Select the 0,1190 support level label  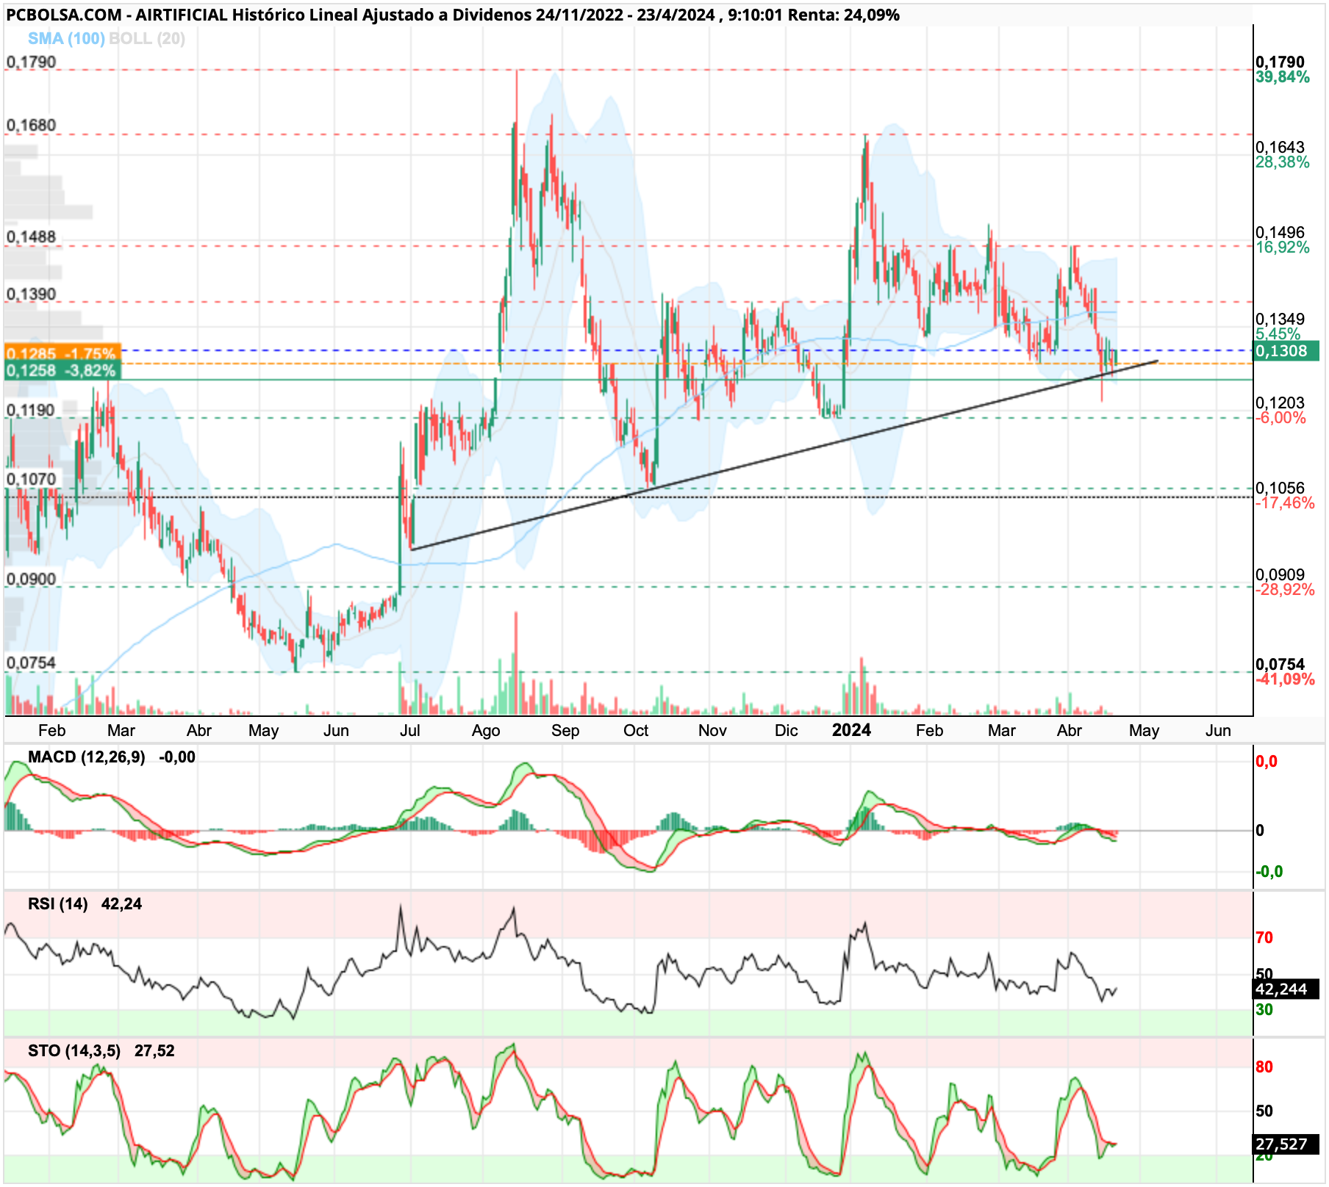click(31, 410)
